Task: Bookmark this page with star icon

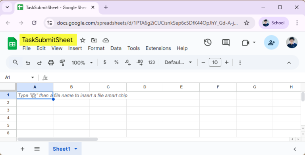Action: click(247, 23)
